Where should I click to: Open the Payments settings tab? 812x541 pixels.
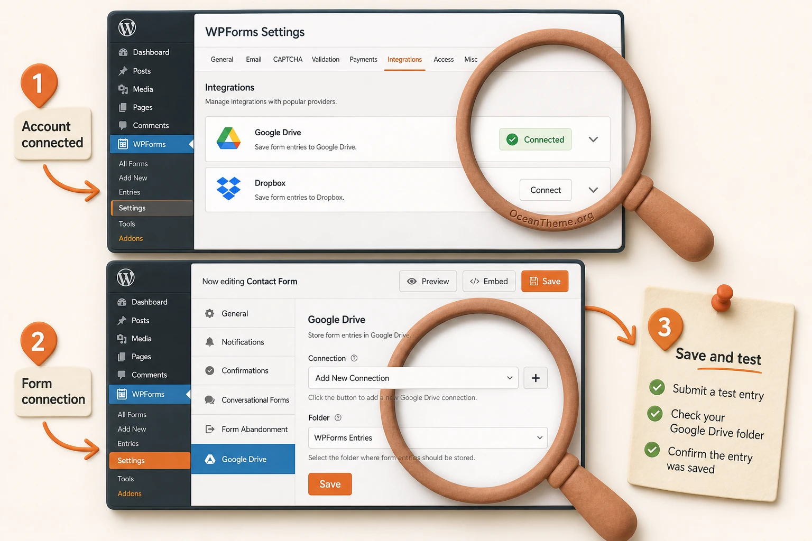[363, 59]
